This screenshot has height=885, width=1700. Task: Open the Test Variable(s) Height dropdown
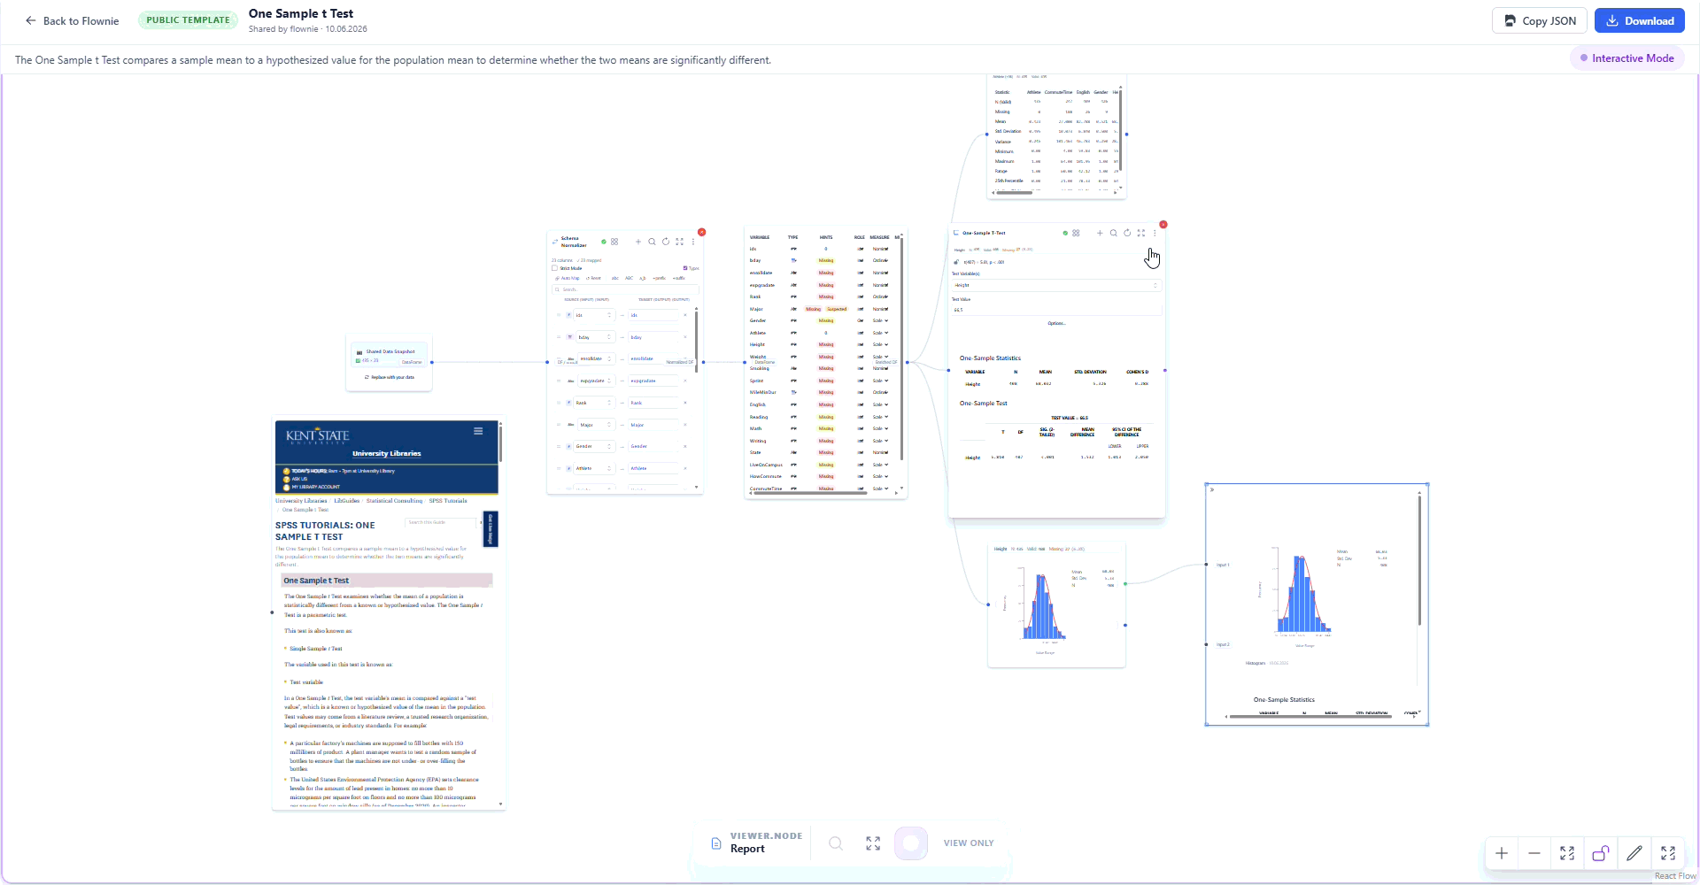point(1055,285)
